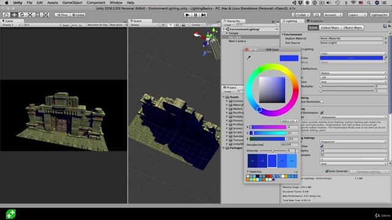
Task: Open the Window menu
Action: click(116, 2)
